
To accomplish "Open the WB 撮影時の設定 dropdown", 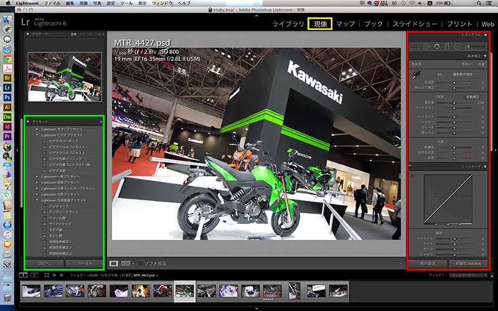I will [464, 74].
